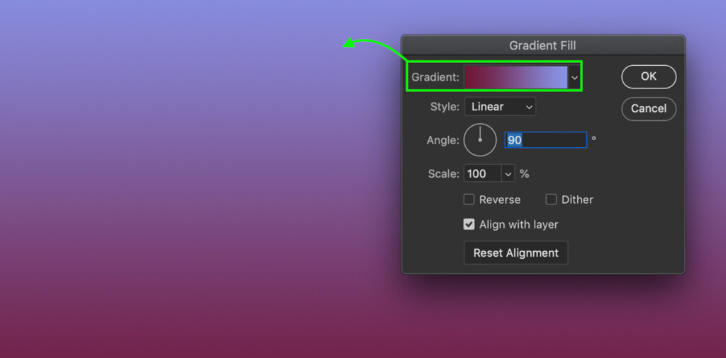Click the Gradient Fill dialog title bar

click(542, 45)
